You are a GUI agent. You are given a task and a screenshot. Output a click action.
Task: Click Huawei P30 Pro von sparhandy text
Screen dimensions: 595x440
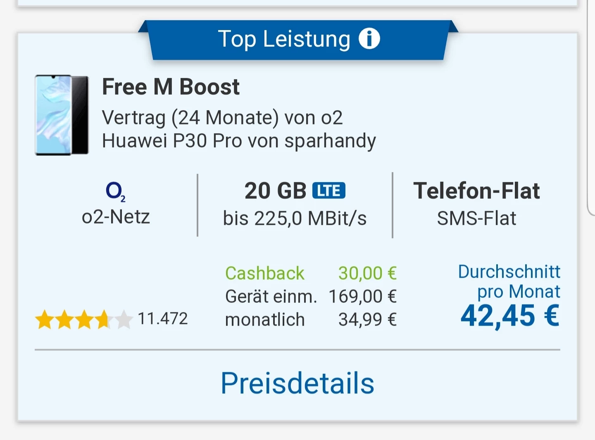click(x=239, y=141)
